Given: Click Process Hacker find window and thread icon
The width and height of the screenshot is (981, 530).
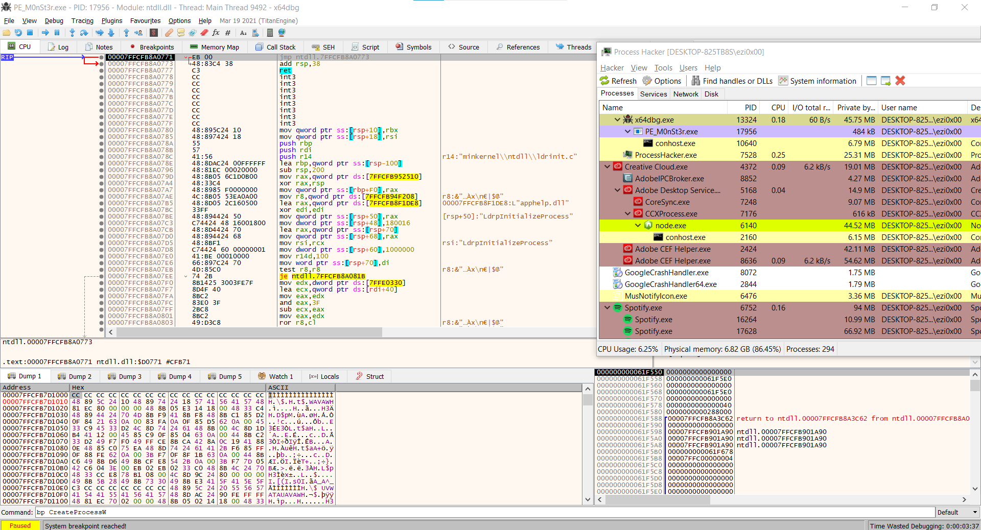Looking at the screenshot, I should (x=886, y=81).
